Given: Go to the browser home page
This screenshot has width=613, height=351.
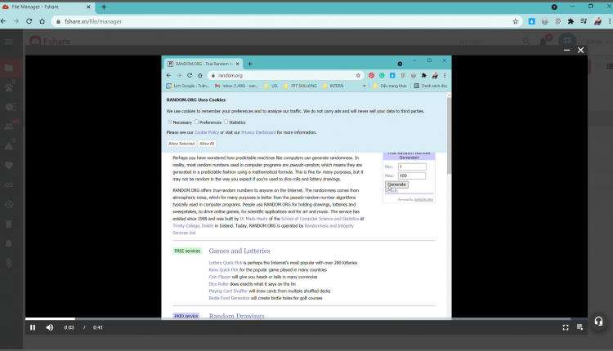Looking at the screenshot, I should [x=43, y=21].
